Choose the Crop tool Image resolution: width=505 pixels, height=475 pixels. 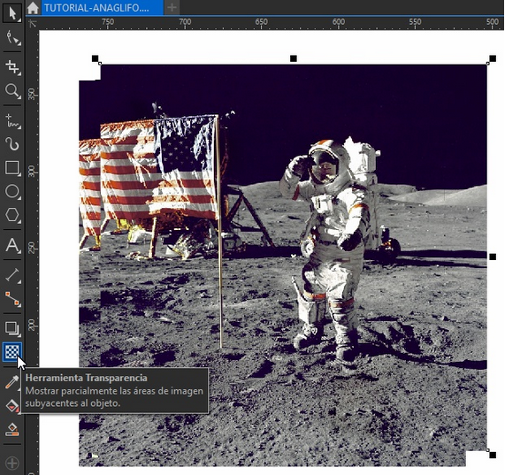pos(12,67)
